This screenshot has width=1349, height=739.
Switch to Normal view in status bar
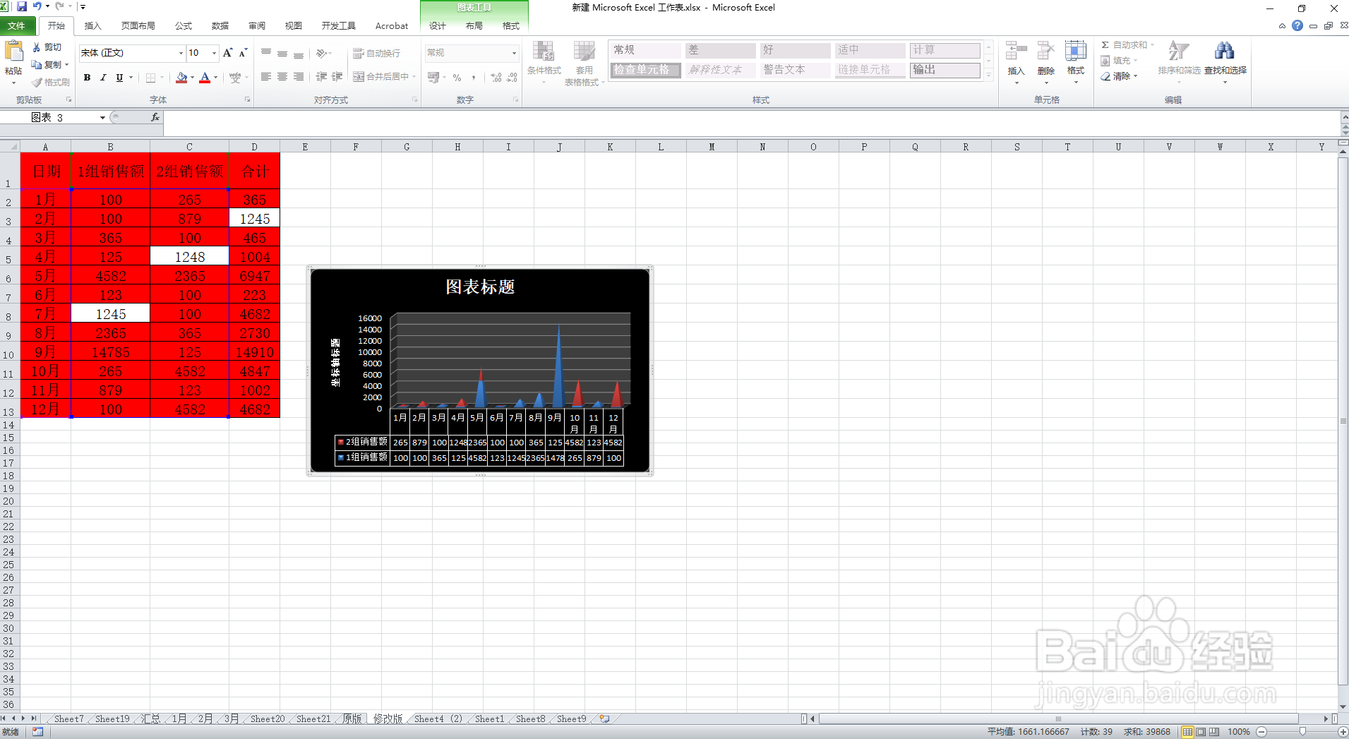click(x=1187, y=732)
